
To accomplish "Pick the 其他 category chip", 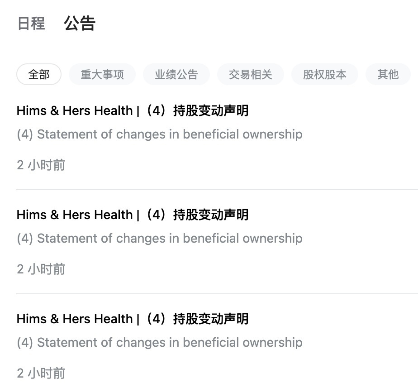I will [x=388, y=74].
